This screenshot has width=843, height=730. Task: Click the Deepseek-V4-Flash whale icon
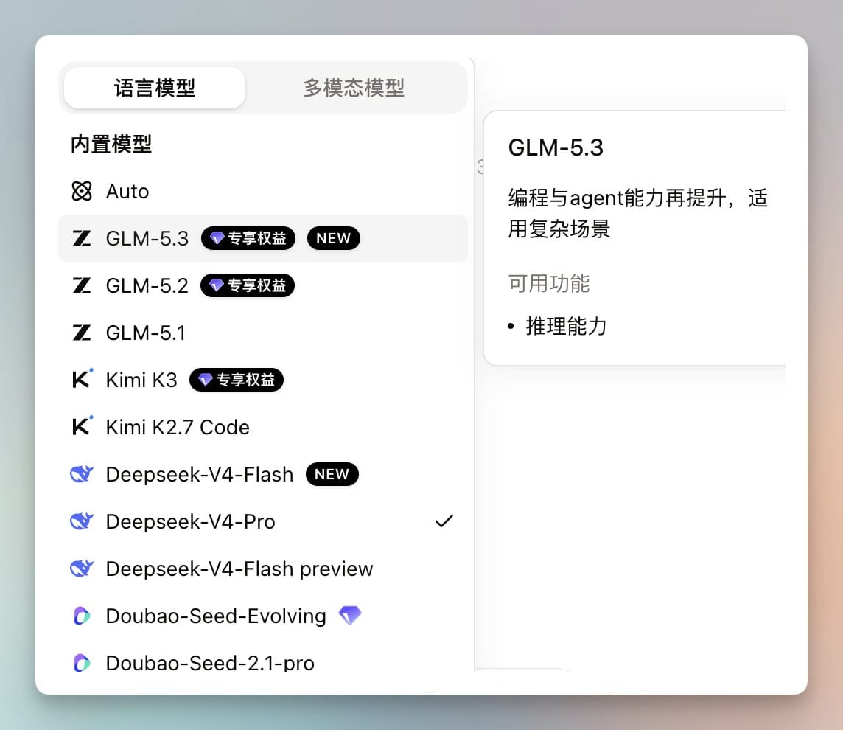pyautogui.click(x=82, y=474)
